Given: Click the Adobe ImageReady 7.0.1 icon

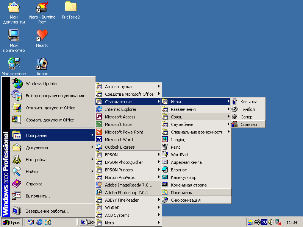Looking at the screenshot, I should (x=99, y=185).
